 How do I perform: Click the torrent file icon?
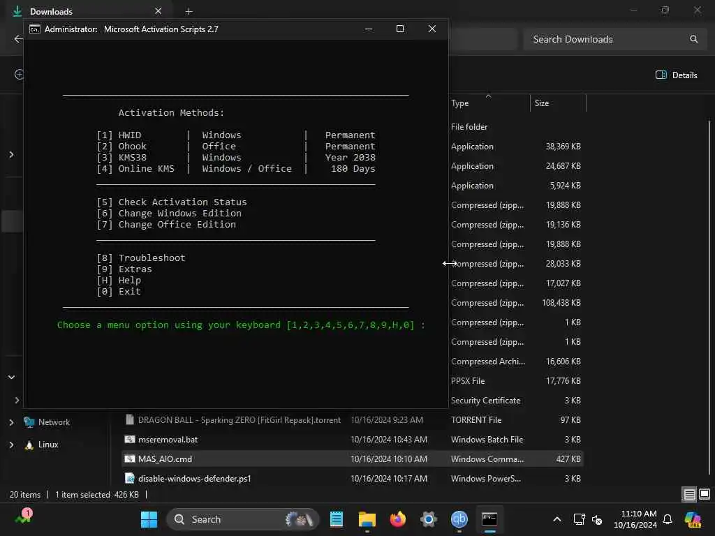click(130, 419)
